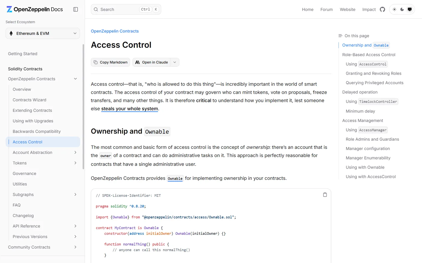
Task: Open the Governance sidebar page
Action: click(x=24, y=173)
